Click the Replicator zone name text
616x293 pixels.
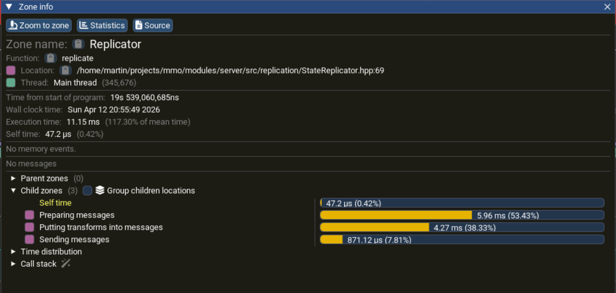(115, 44)
